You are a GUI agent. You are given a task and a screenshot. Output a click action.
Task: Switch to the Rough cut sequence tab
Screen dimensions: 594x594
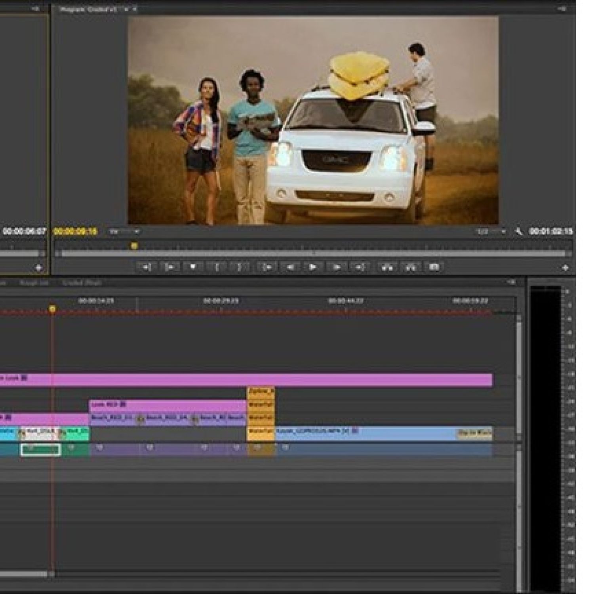click(x=34, y=283)
